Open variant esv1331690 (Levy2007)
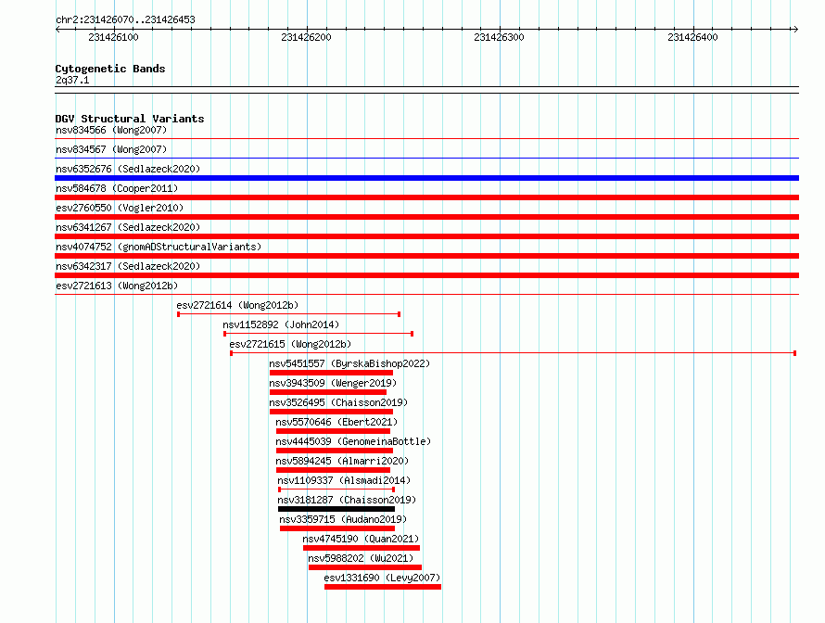 tap(382, 578)
